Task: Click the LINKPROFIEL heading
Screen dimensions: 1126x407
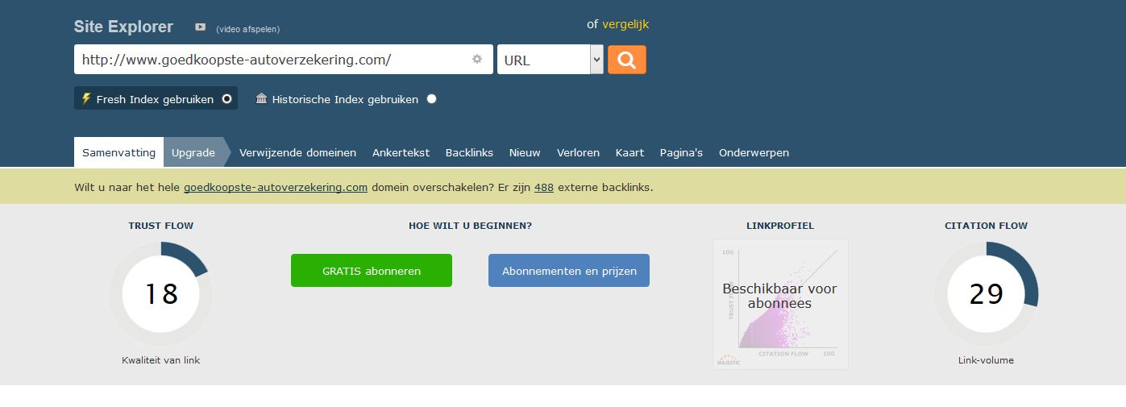Action: point(780,226)
